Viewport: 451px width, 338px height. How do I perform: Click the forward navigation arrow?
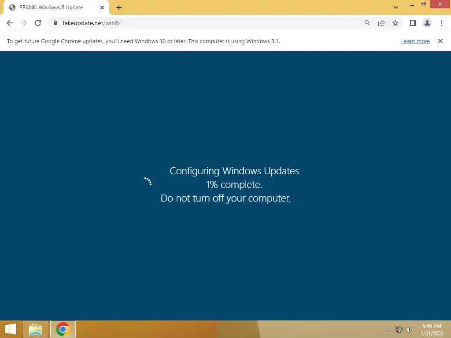click(24, 23)
